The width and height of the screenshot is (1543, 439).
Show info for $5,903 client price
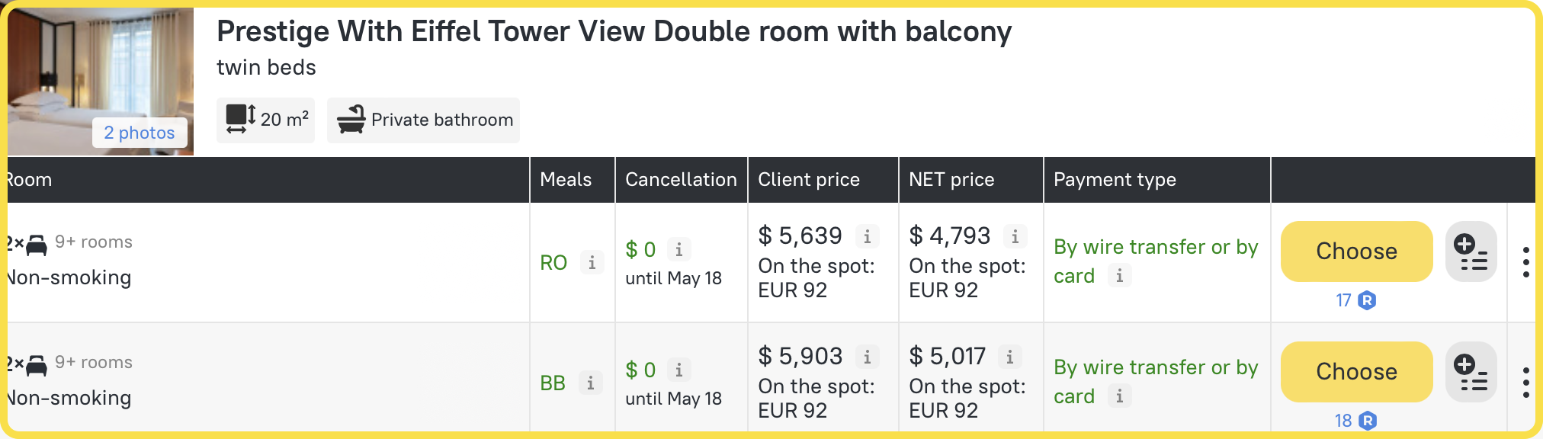pyautogui.click(x=867, y=357)
